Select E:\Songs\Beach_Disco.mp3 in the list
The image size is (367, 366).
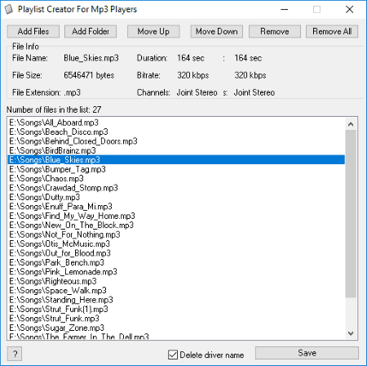point(176,132)
